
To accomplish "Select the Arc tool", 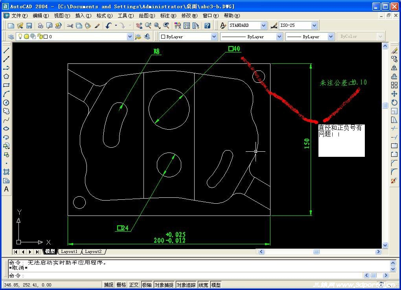I will [x=6, y=94].
